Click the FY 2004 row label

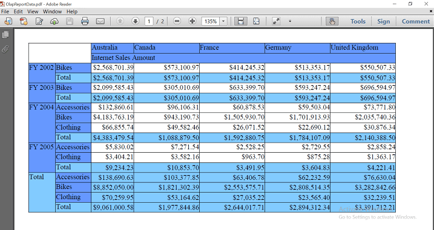point(42,123)
